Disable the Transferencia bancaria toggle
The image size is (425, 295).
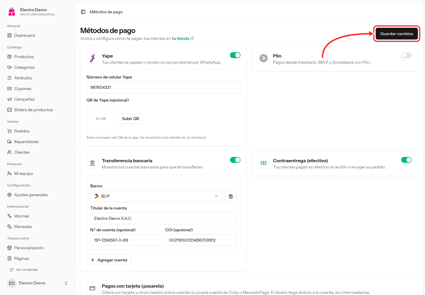(235, 160)
